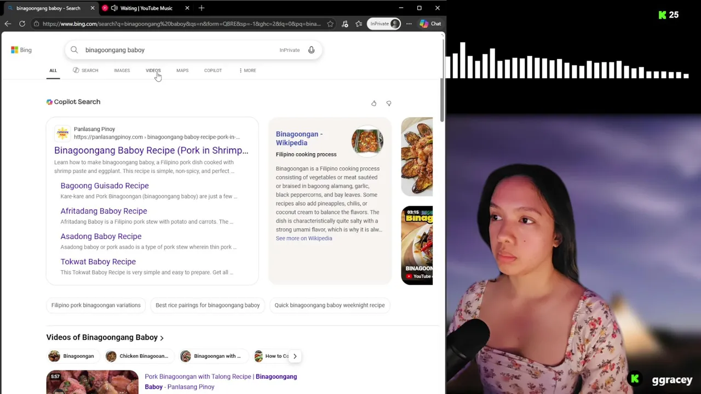Close the binagoongang baboy search tab
This screenshot has height=394, width=701.
[92, 8]
